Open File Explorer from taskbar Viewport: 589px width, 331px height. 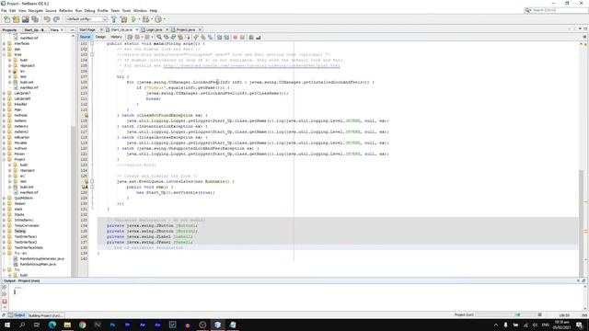67,325
